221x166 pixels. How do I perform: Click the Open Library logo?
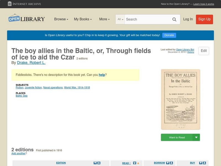click(x=27, y=18)
